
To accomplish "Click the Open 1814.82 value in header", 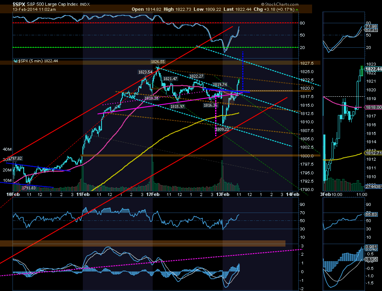I will click(146, 9).
